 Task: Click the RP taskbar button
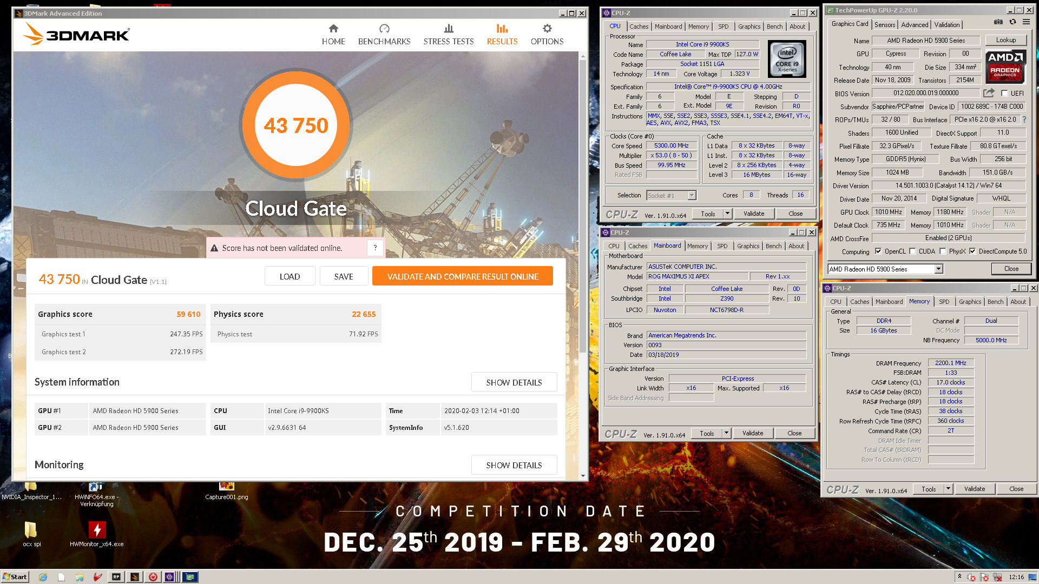tap(116, 577)
